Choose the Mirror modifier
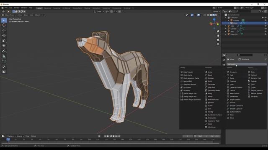The height and width of the screenshot is (150, 268). click(x=209, y=96)
